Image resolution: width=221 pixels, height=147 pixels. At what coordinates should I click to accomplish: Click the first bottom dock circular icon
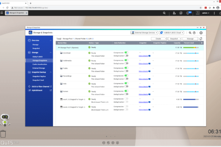[x=104, y=143]
